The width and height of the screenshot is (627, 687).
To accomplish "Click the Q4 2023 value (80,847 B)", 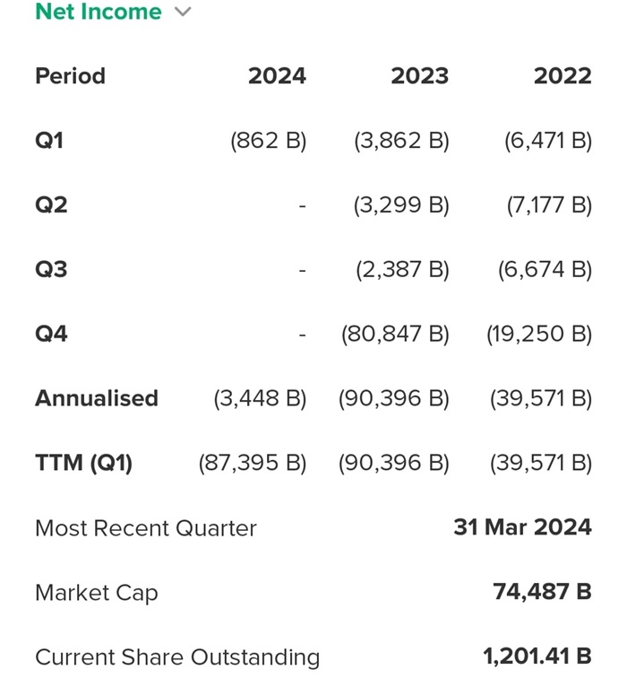I will click(x=395, y=335).
